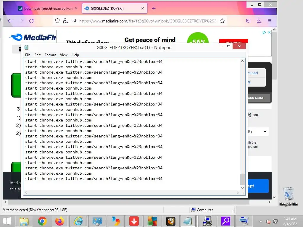Click the MediaFire logo

pyautogui.click(x=33, y=37)
